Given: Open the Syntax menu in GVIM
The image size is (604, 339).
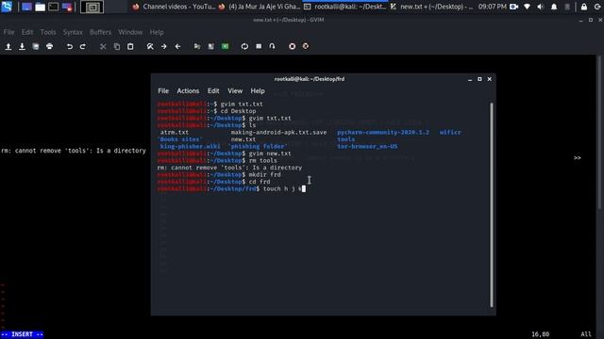Looking at the screenshot, I should (73, 32).
